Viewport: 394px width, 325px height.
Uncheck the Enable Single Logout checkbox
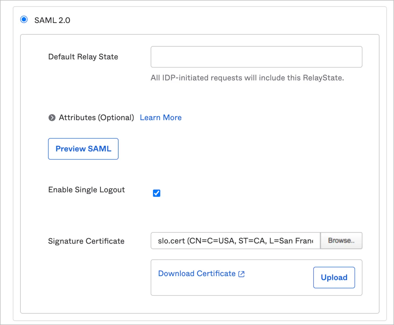(x=157, y=193)
